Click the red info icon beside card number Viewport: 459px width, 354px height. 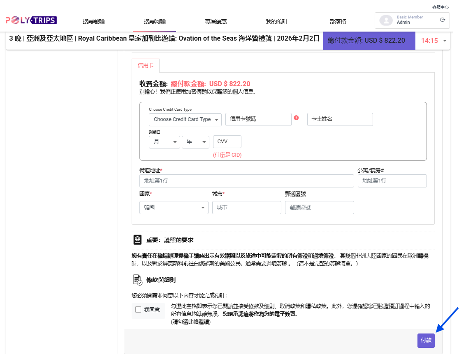tap(296, 118)
